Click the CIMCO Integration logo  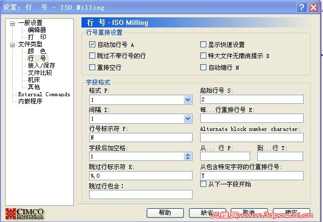tap(24, 213)
